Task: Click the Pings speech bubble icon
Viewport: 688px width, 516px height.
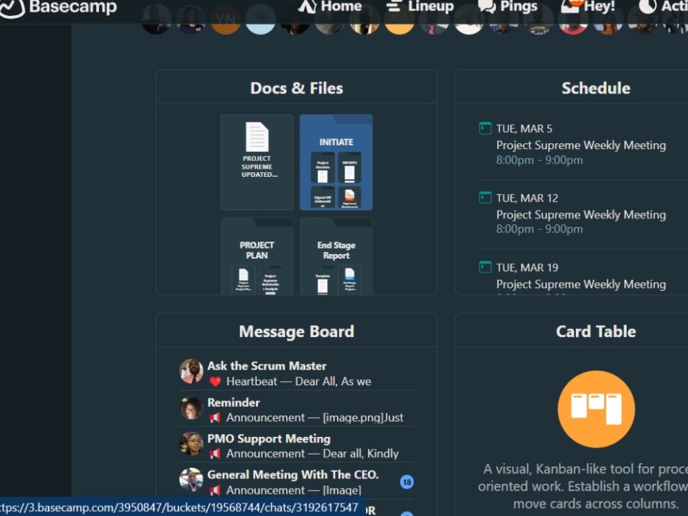Action: [486, 6]
